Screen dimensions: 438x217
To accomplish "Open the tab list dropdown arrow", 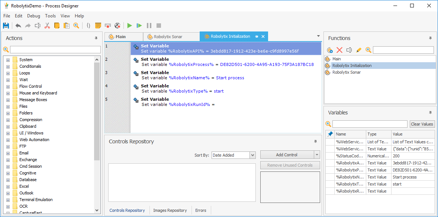I will click(x=318, y=36).
